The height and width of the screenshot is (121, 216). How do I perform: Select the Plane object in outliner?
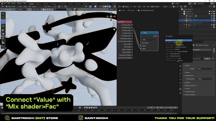point(190,25)
